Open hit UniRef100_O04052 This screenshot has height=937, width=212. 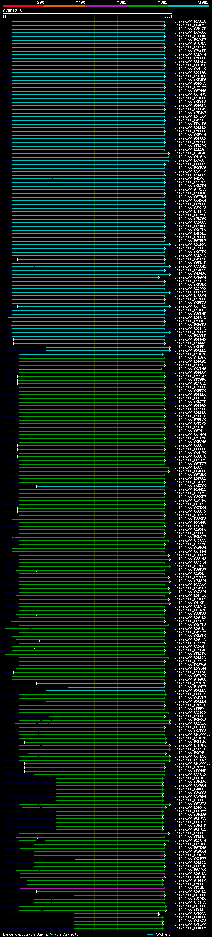coord(190,25)
